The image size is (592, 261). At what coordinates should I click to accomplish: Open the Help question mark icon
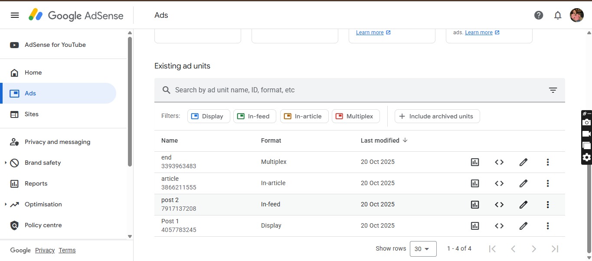tap(539, 15)
